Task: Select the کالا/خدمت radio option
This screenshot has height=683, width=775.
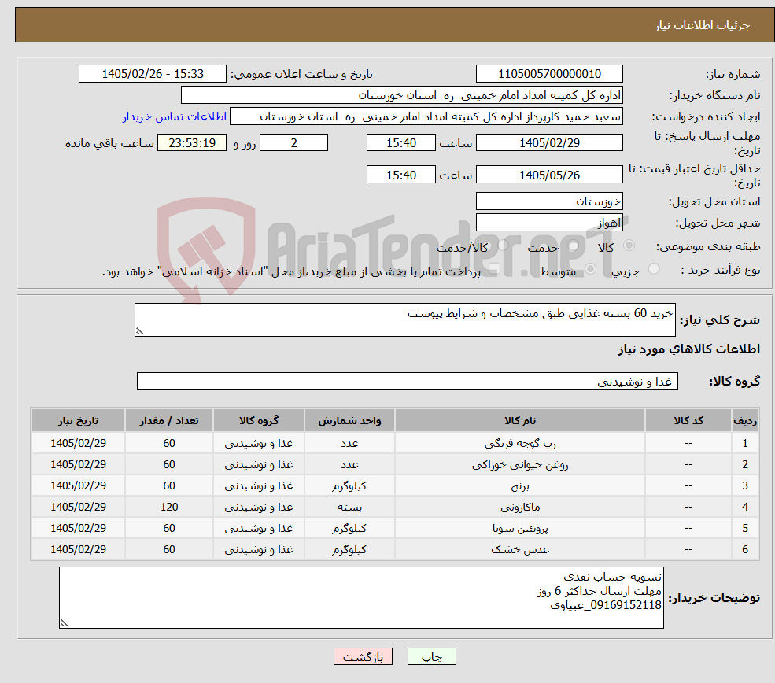Action: (x=503, y=246)
